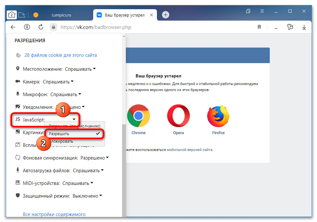
Task: Click the new tab group icon
Action: 22,15
